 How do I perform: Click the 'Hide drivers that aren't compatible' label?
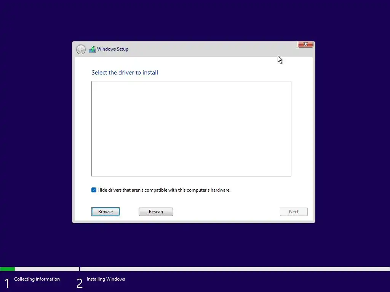click(164, 190)
